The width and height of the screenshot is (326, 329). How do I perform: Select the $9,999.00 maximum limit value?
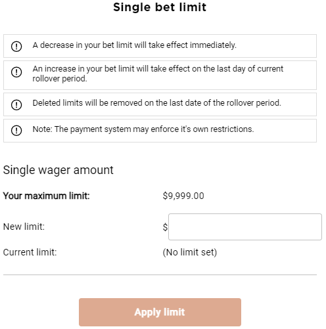pos(183,196)
